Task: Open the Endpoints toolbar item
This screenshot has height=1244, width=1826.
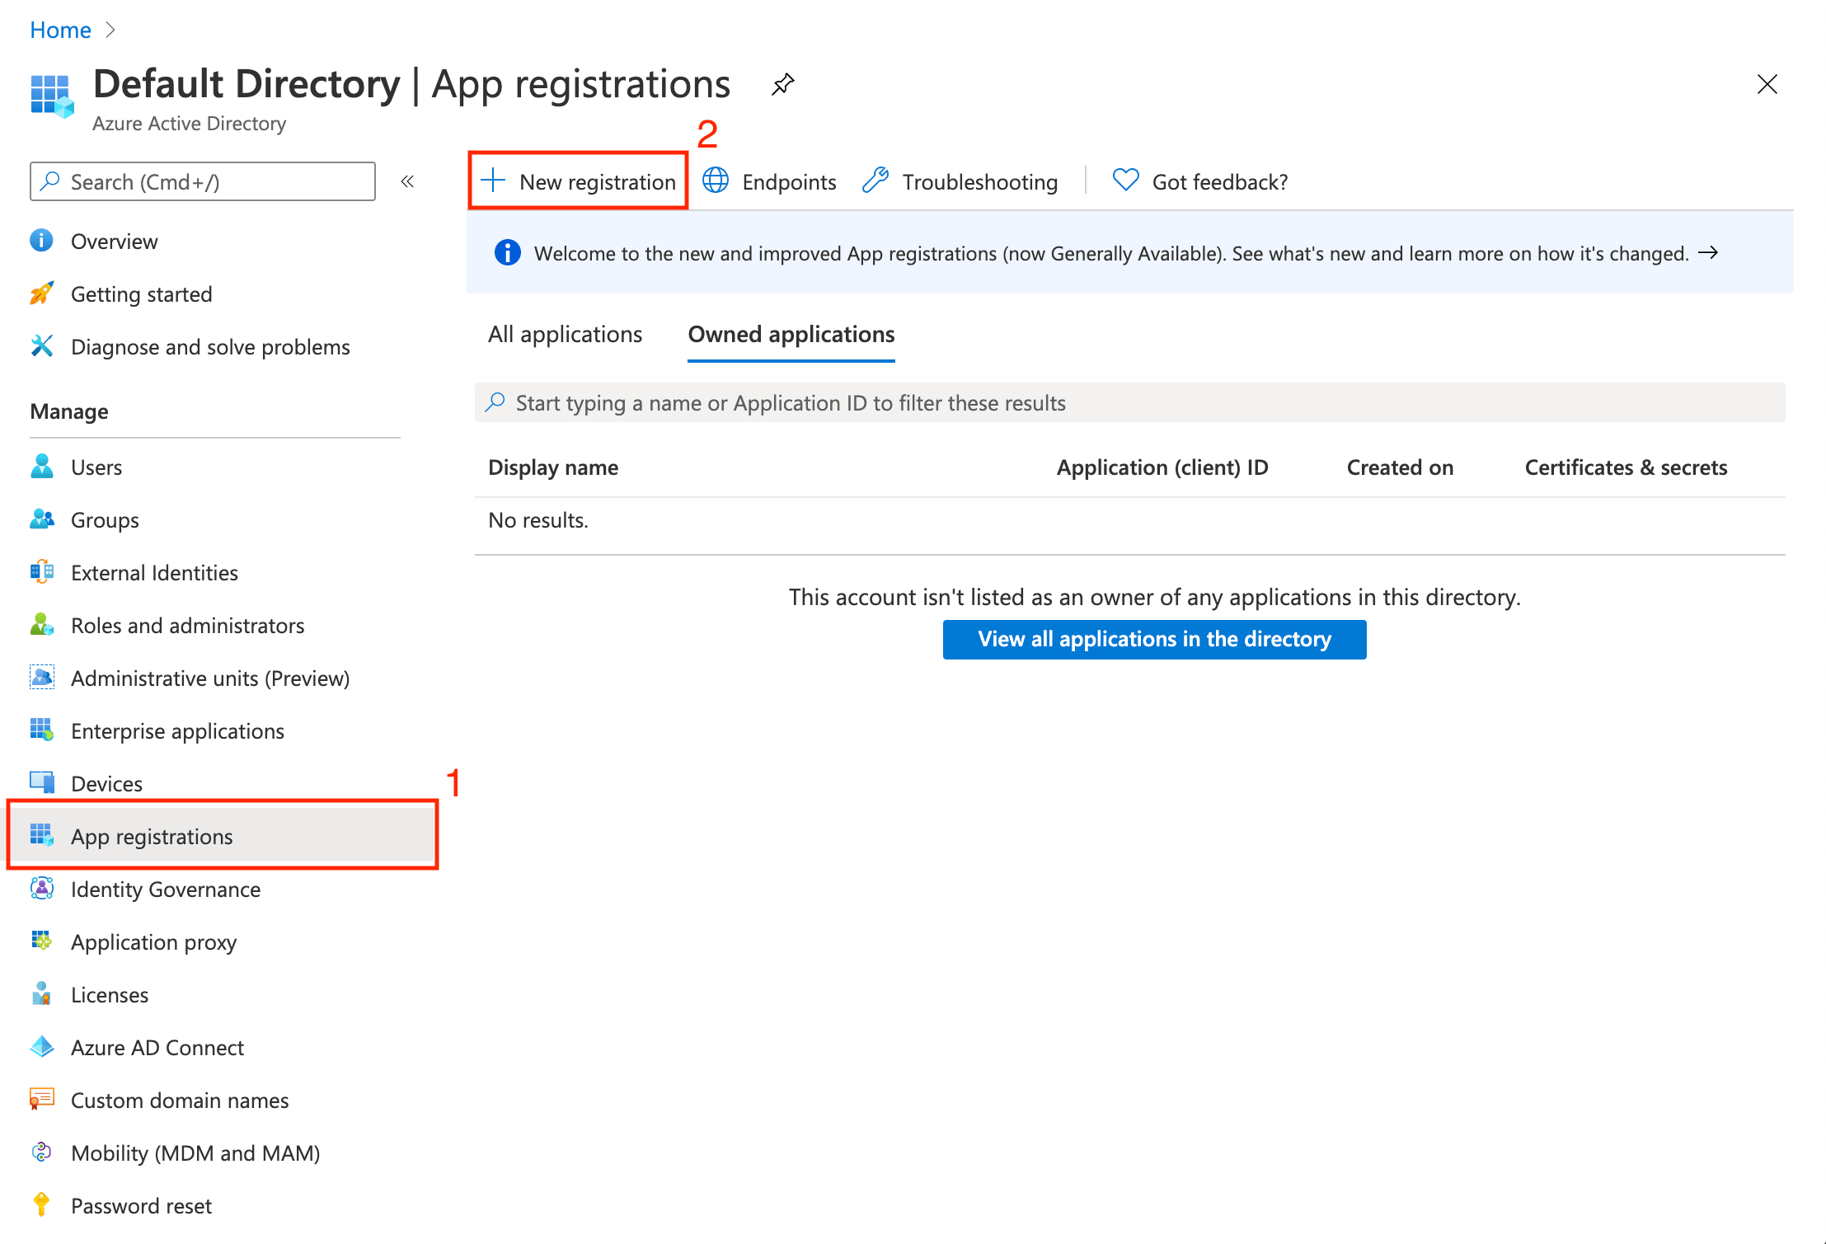Action: (x=788, y=181)
